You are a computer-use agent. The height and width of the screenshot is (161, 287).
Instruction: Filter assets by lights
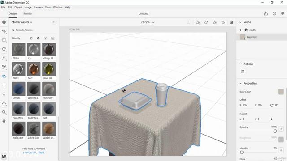(45, 38)
